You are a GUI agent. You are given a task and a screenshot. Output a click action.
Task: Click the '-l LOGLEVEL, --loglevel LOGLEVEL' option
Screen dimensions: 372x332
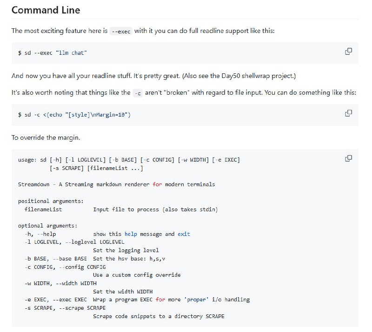coord(74,242)
